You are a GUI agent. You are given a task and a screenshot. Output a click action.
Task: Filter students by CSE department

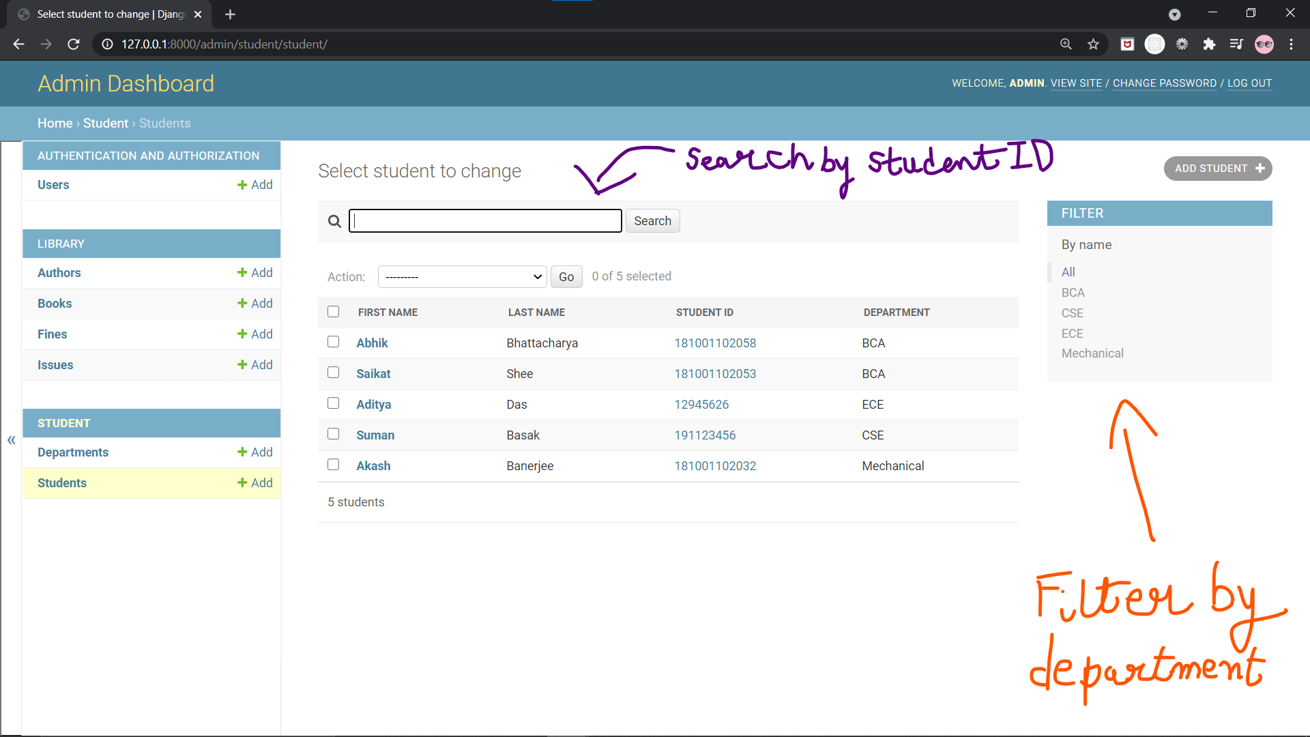point(1072,313)
